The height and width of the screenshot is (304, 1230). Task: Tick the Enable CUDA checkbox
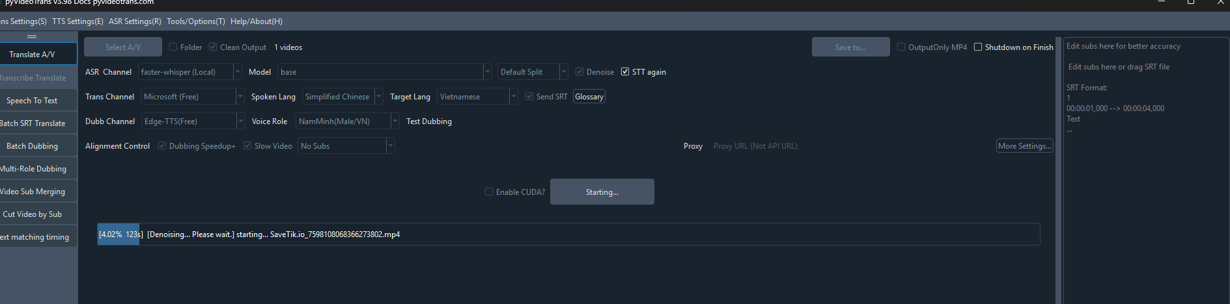489,192
